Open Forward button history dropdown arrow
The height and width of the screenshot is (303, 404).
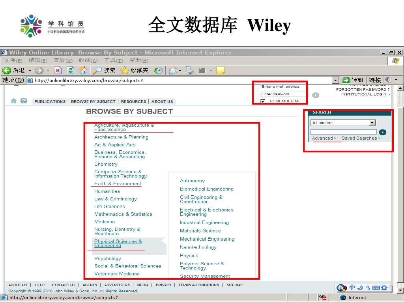(48, 70)
